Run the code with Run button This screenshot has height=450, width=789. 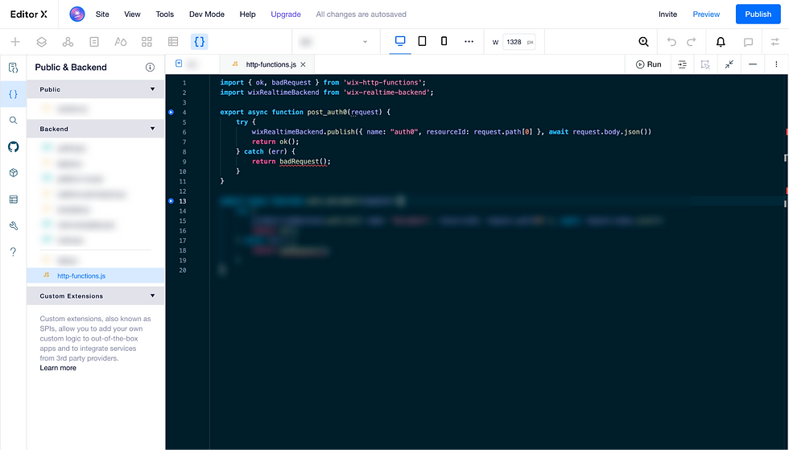coord(649,64)
